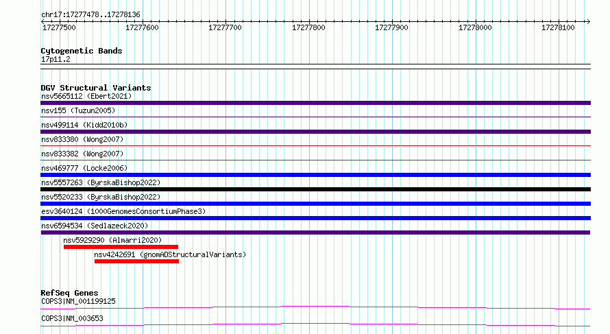Select the magenta line under COPS3|NM_003653
The image size is (610, 334).
coord(315,324)
